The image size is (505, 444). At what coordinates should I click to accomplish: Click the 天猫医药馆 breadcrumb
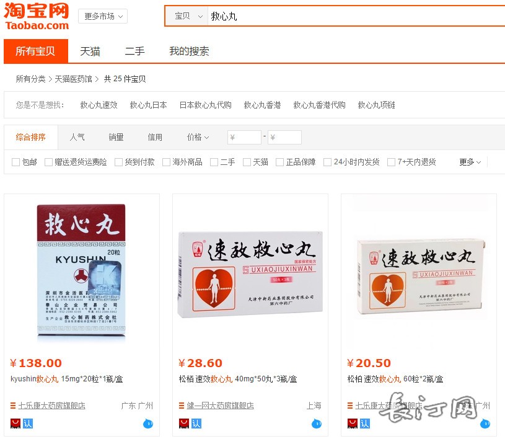point(74,79)
